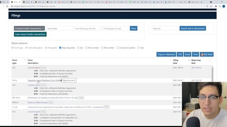The image size is (227, 127).
Task: Open the Quarterly report 10-Q link
Action: (44, 80)
